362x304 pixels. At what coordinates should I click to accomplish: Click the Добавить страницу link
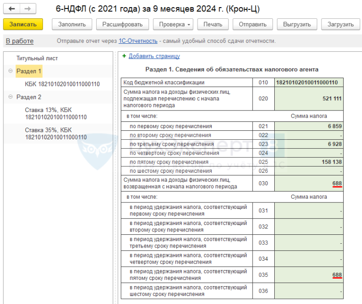click(x=154, y=56)
